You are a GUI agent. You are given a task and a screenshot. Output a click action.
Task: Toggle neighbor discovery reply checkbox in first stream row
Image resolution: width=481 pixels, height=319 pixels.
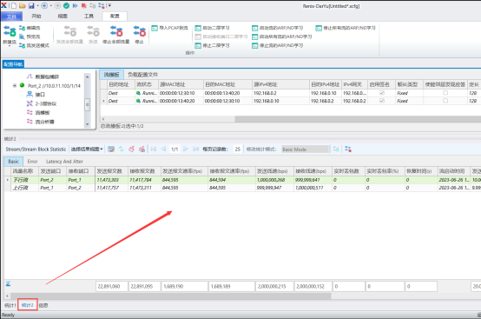pyautogui.click(x=445, y=93)
